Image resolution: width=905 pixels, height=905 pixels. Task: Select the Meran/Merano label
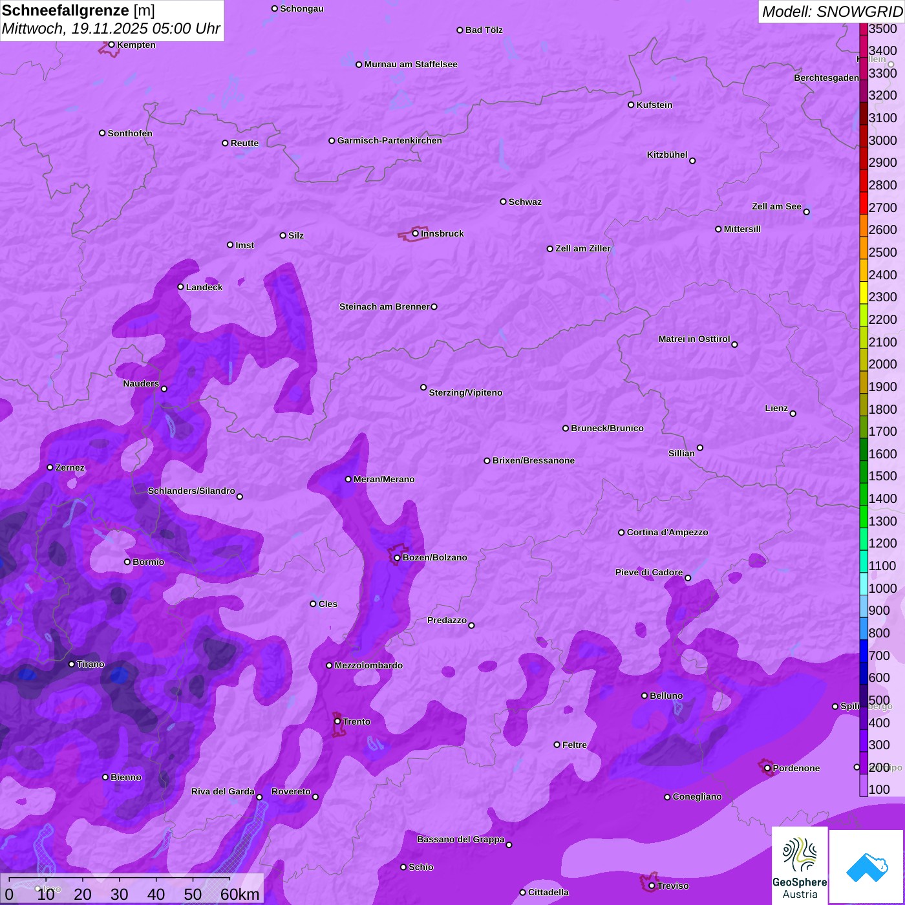(x=384, y=479)
